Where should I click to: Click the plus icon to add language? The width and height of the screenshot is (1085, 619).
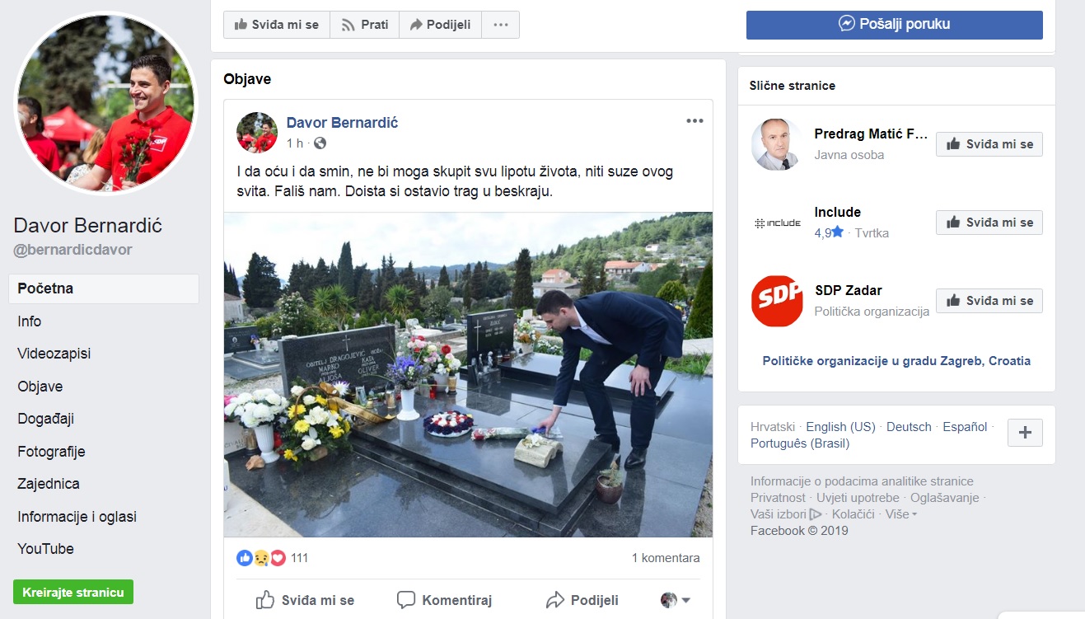1025,433
